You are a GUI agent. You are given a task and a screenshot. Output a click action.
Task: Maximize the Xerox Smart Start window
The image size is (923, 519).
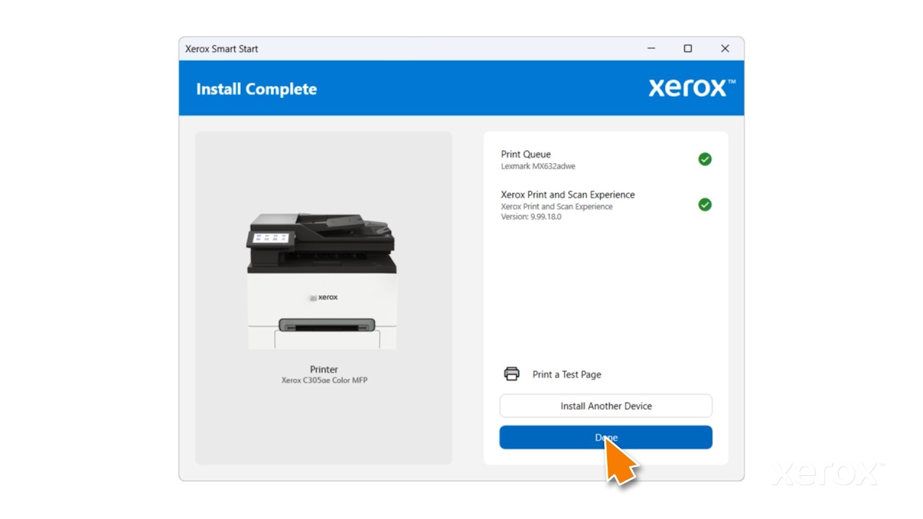coord(688,48)
